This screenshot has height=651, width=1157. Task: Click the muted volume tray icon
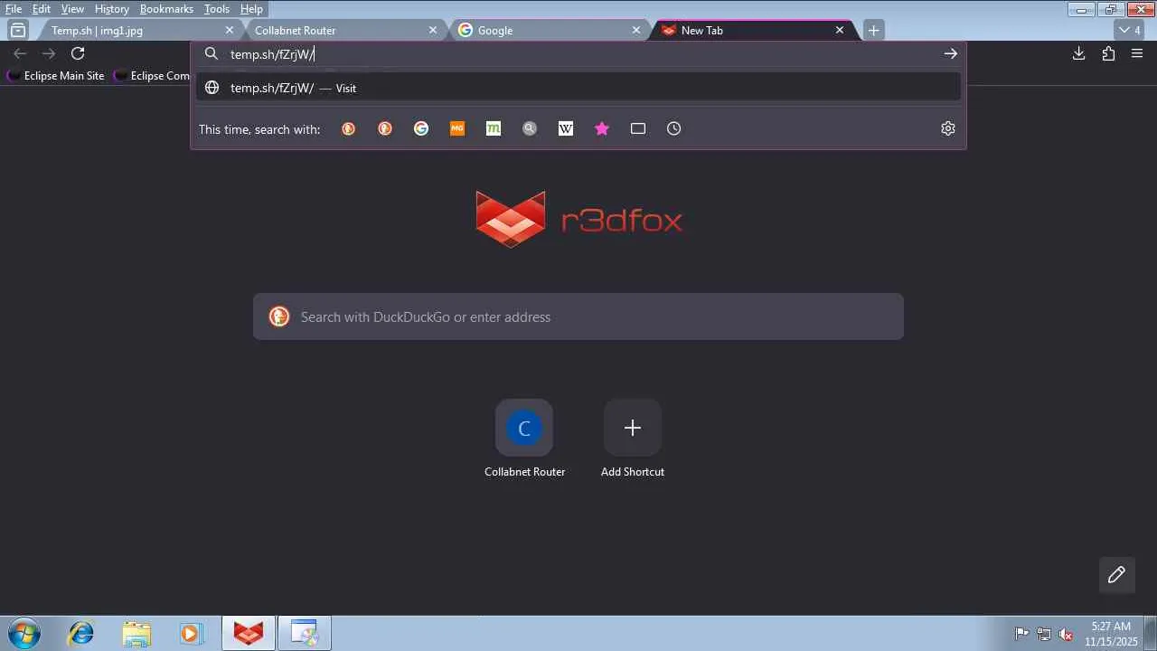1066,634
